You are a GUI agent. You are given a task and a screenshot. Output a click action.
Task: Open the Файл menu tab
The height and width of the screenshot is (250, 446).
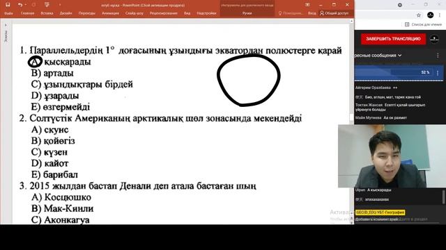pos(8,13)
